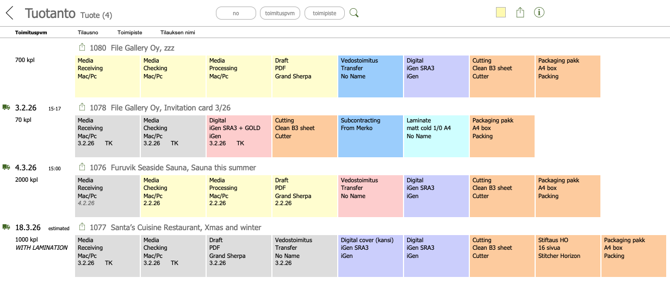670x302 pixels.
Task: Sort by Toimituspvm column header
Action: click(x=31, y=33)
